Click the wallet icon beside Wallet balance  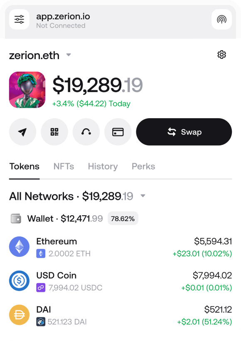pyautogui.click(x=16, y=218)
